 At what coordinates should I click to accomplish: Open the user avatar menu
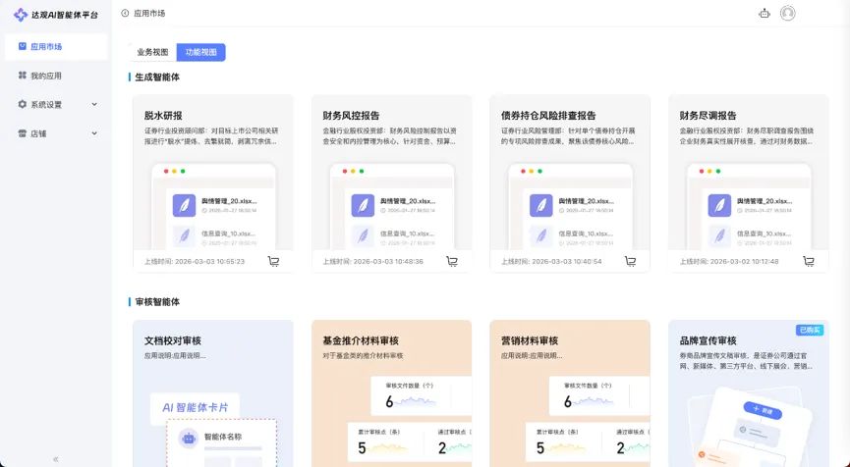coord(788,13)
